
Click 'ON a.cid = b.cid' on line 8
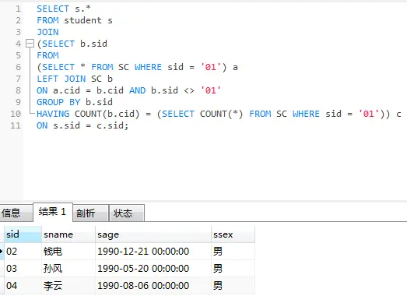(x=80, y=90)
